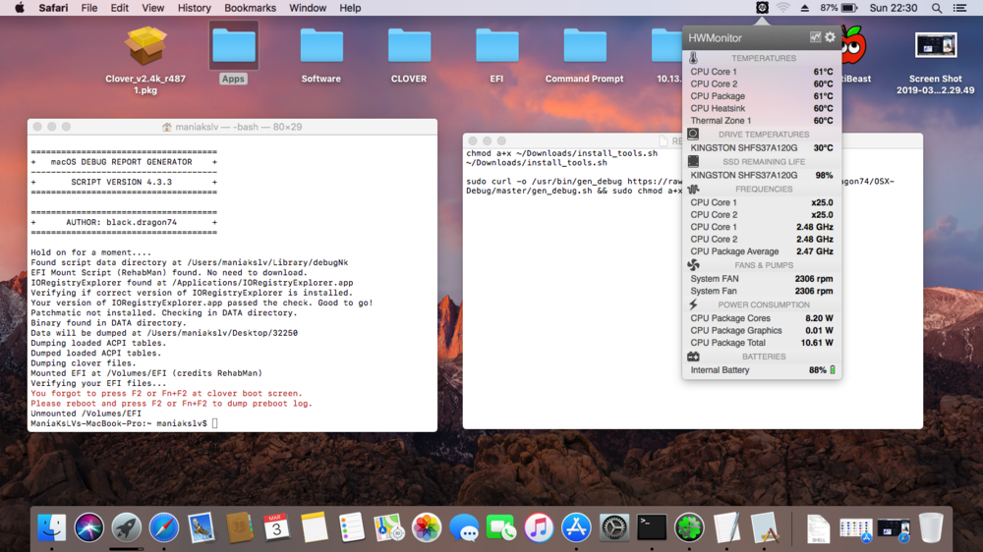Select the EFI desktop folder

pyautogui.click(x=496, y=54)
